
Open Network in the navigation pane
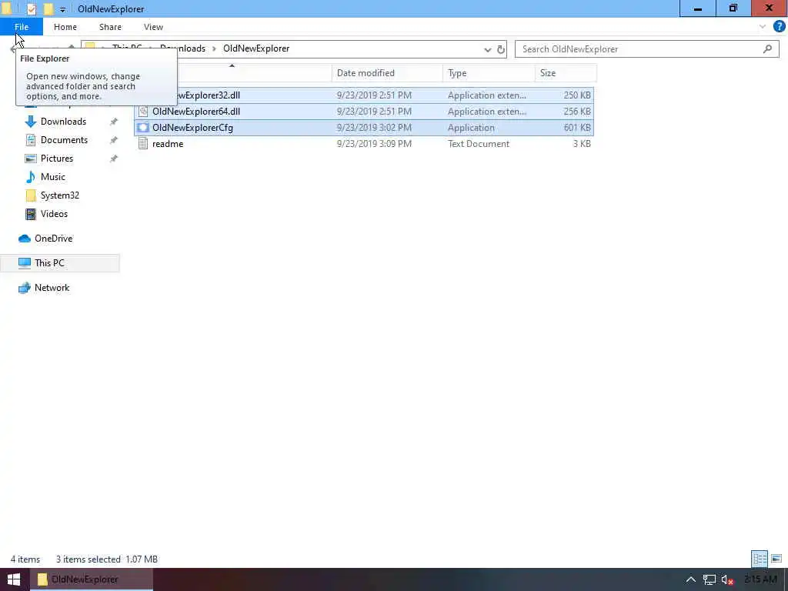[52, 288]
